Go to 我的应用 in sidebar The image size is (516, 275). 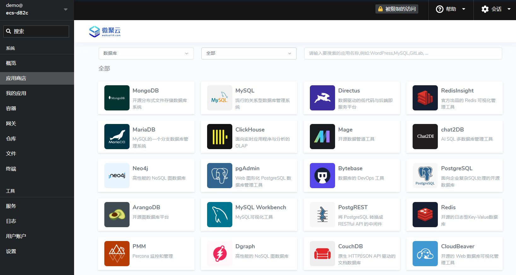pyautogui.click(x=37, y=93)
